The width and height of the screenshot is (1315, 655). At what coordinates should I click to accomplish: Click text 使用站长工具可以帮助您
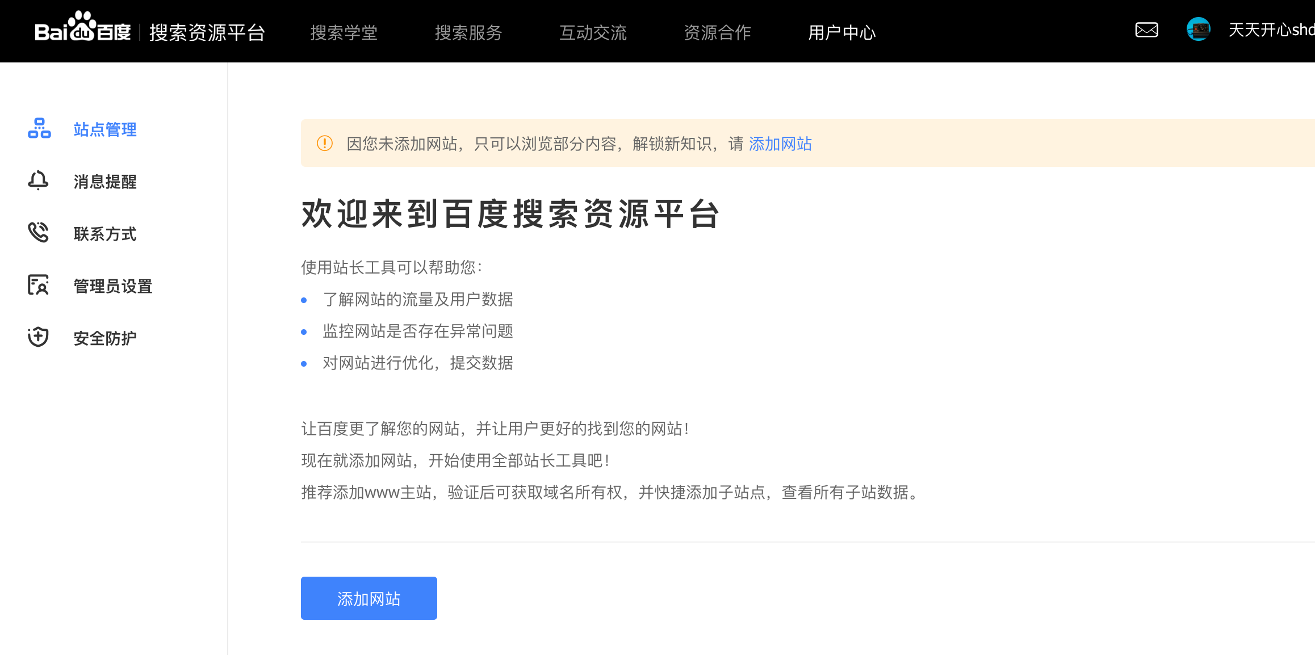pyautogui.click(x=391, y=267)
